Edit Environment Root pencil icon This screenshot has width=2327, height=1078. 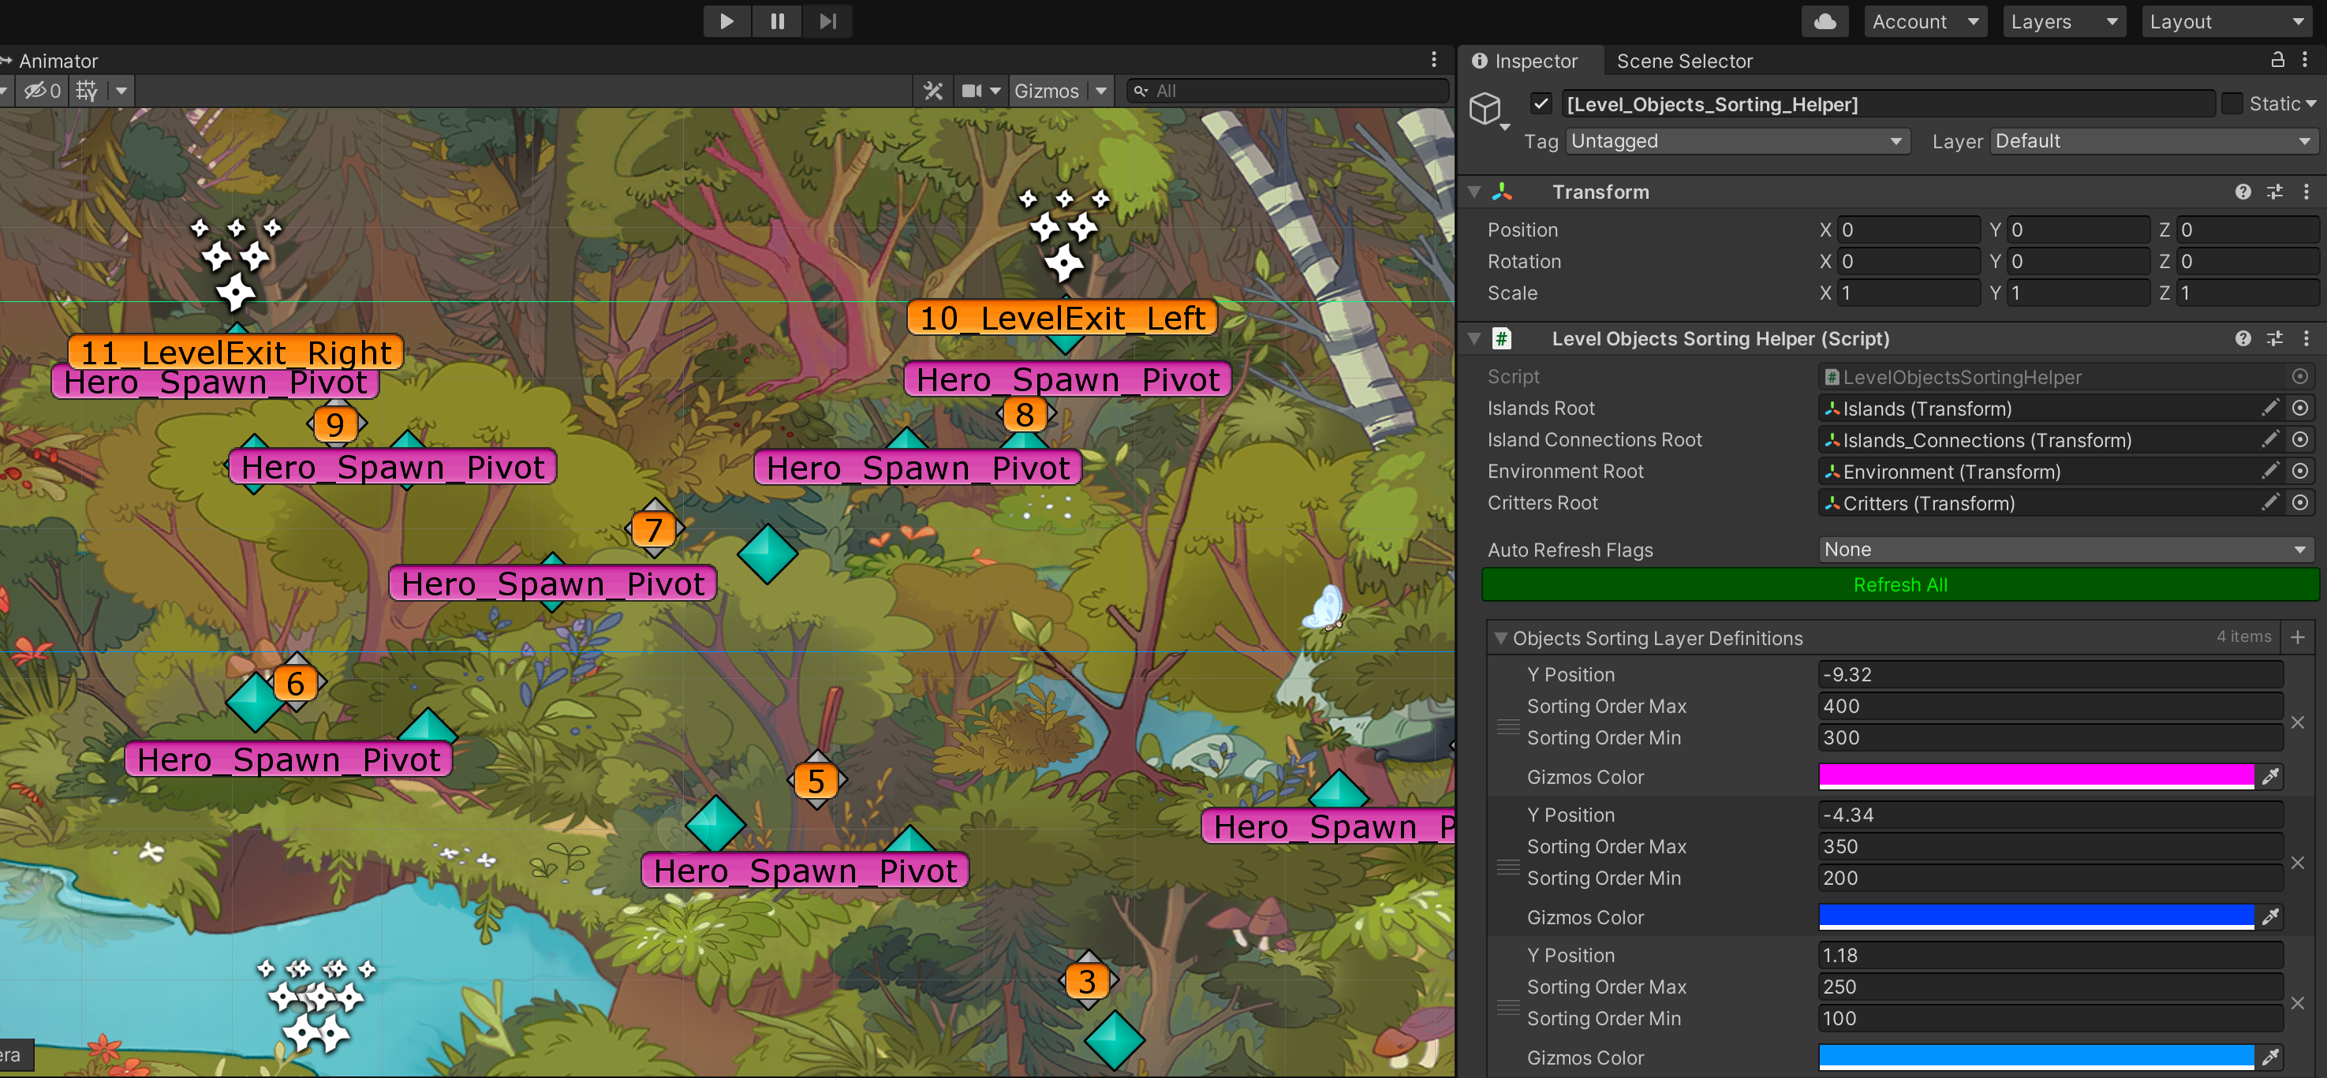[2270, 472]
